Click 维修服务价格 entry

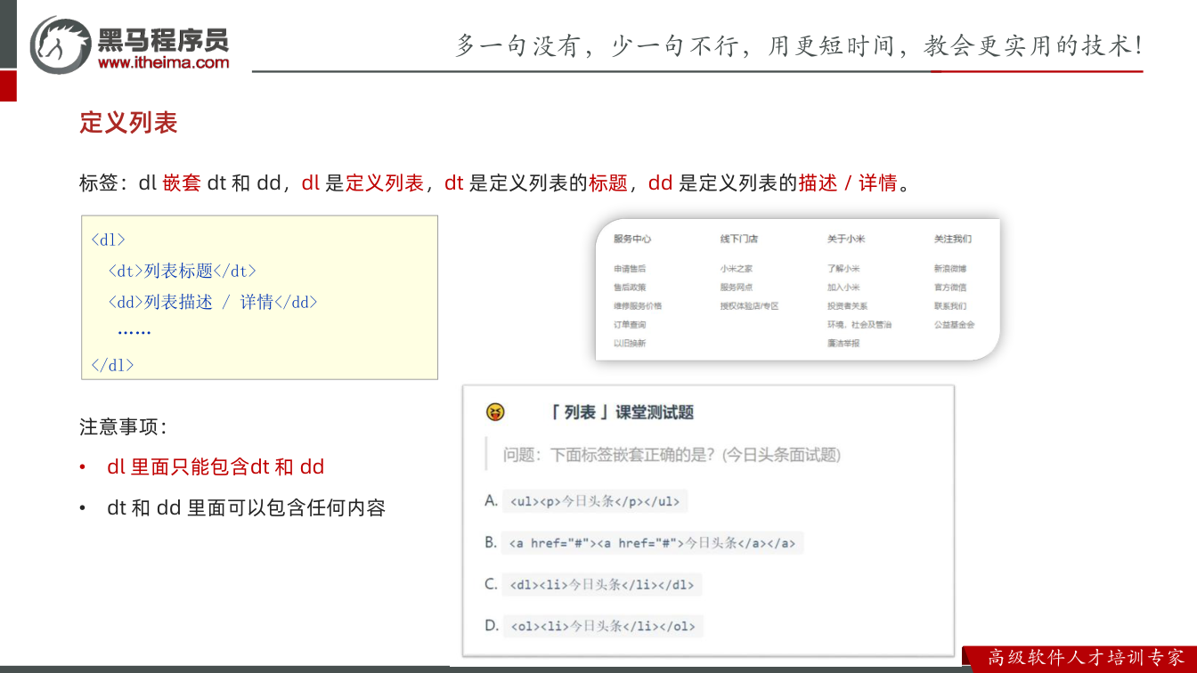click(x=638, y=306)
